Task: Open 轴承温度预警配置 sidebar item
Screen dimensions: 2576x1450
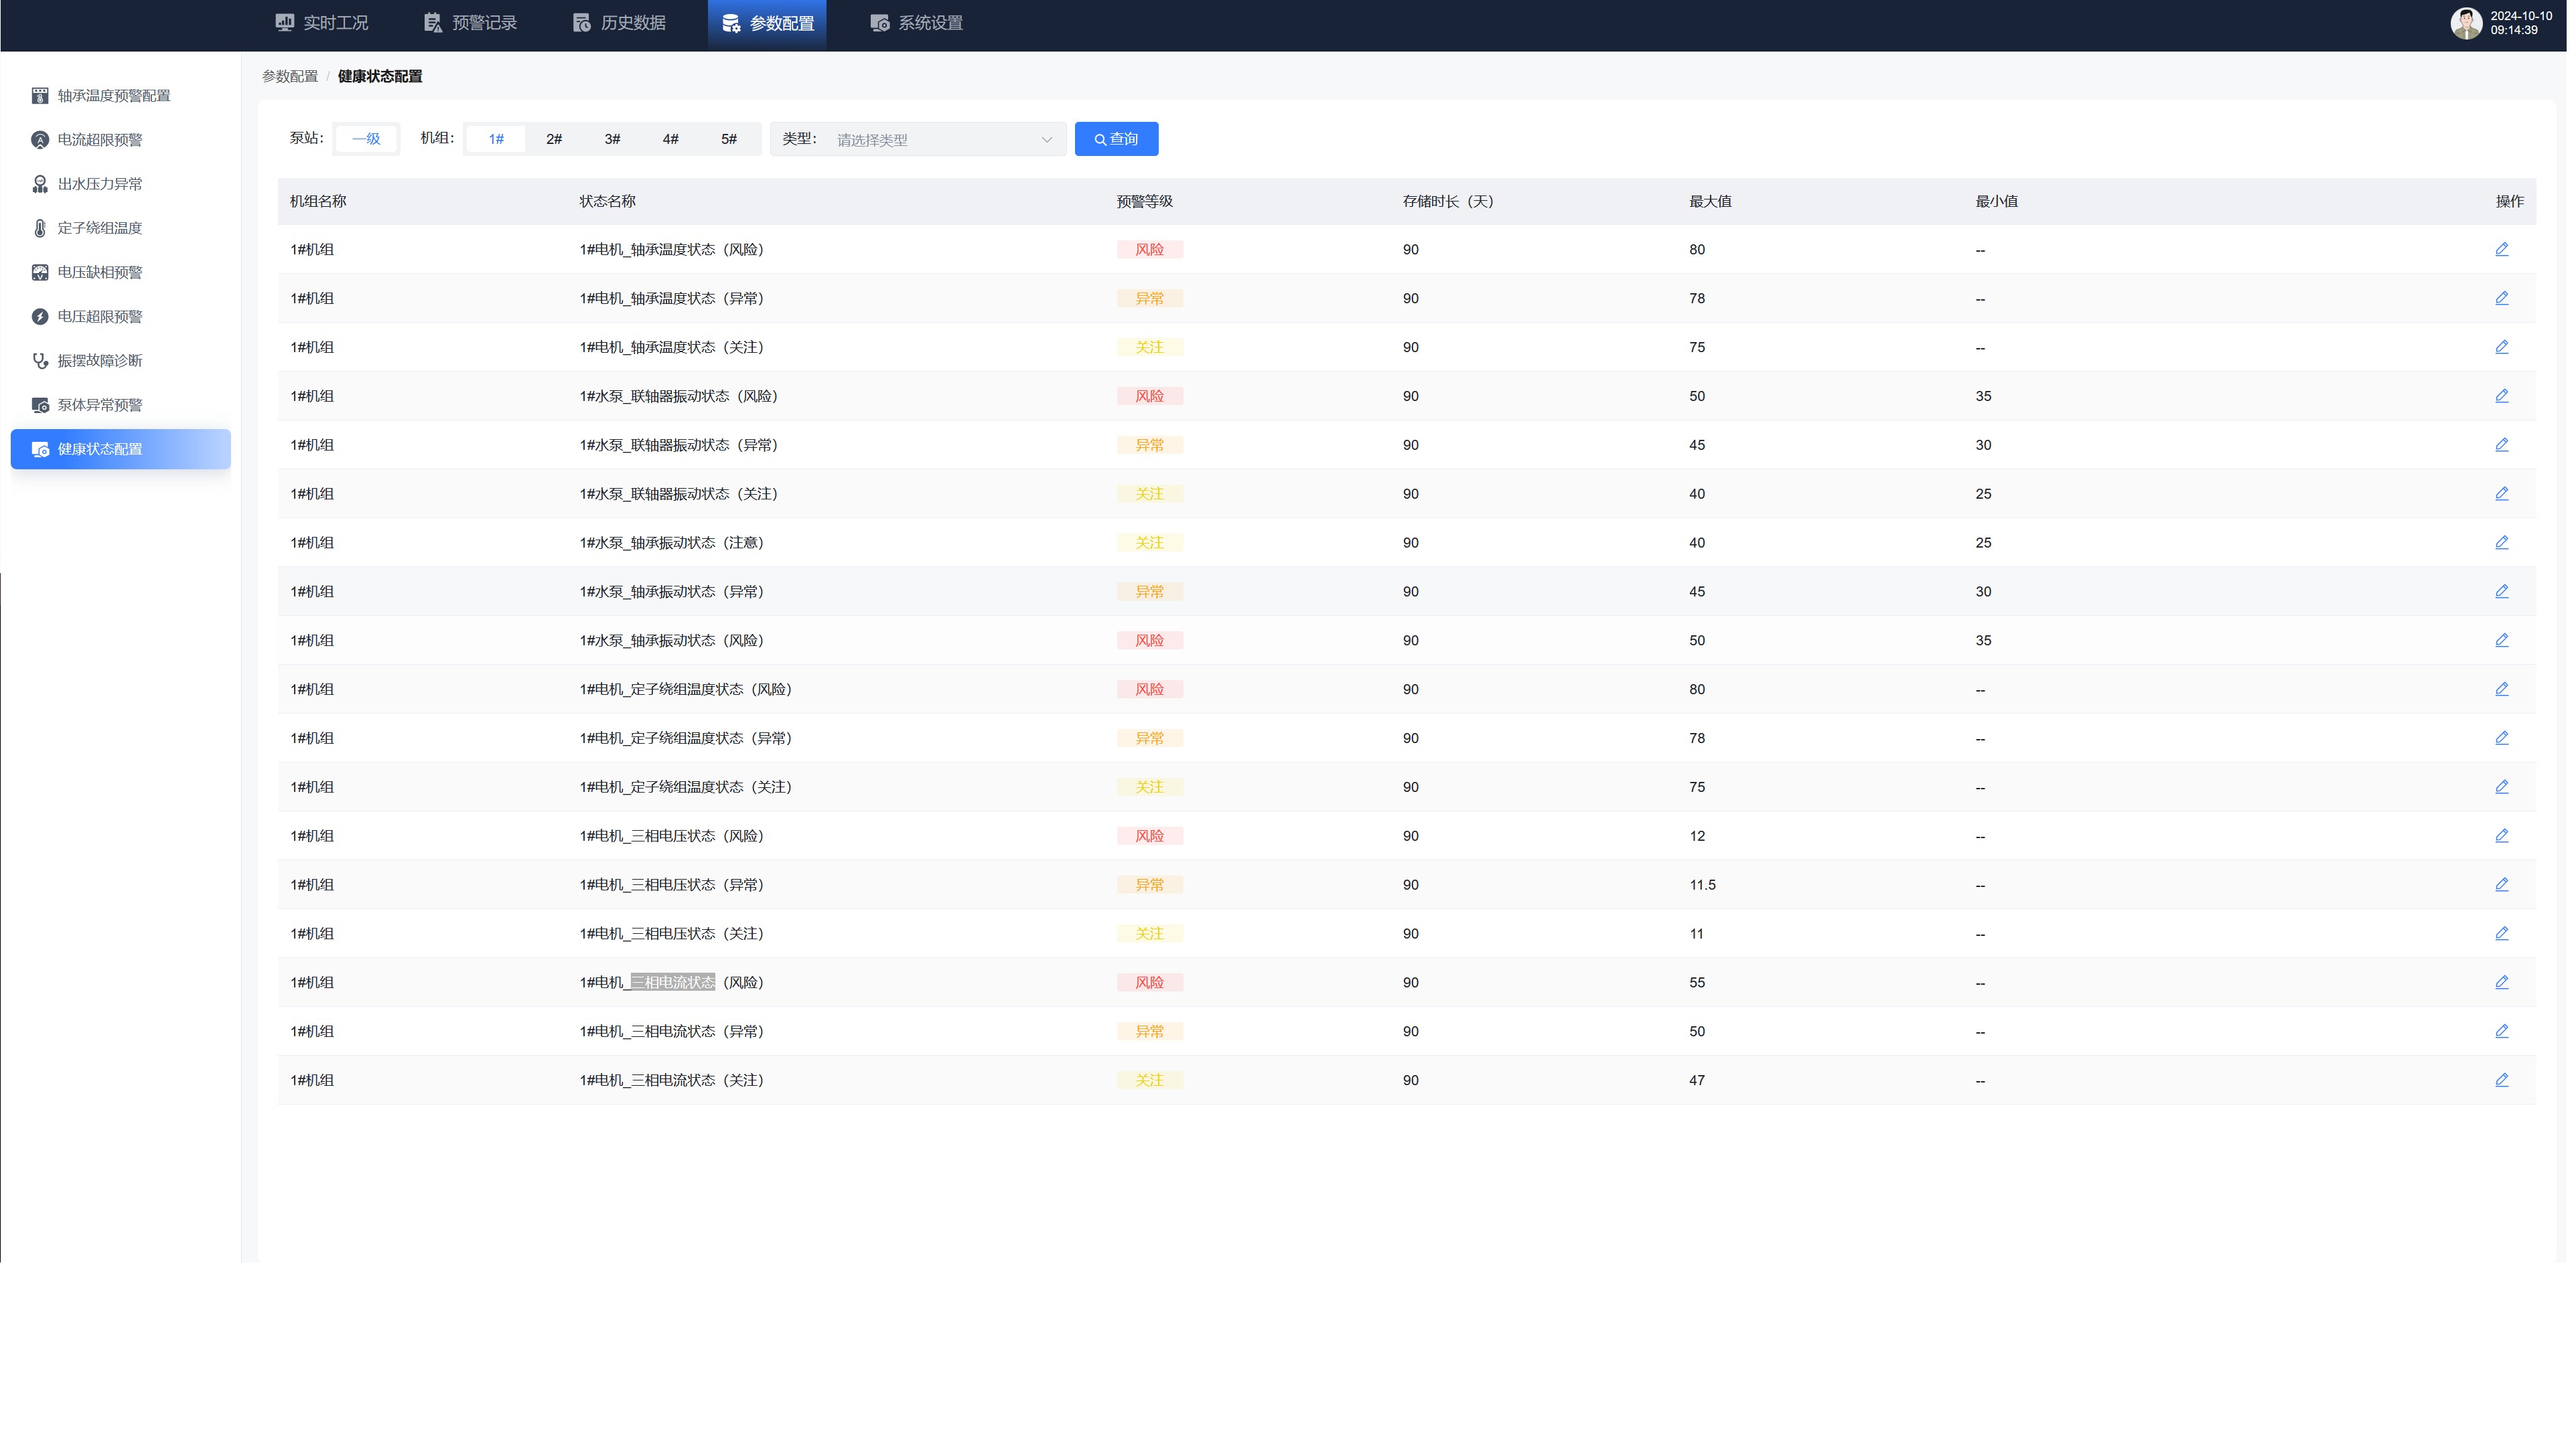Action: pyautogui.click(x=114, y=96)
